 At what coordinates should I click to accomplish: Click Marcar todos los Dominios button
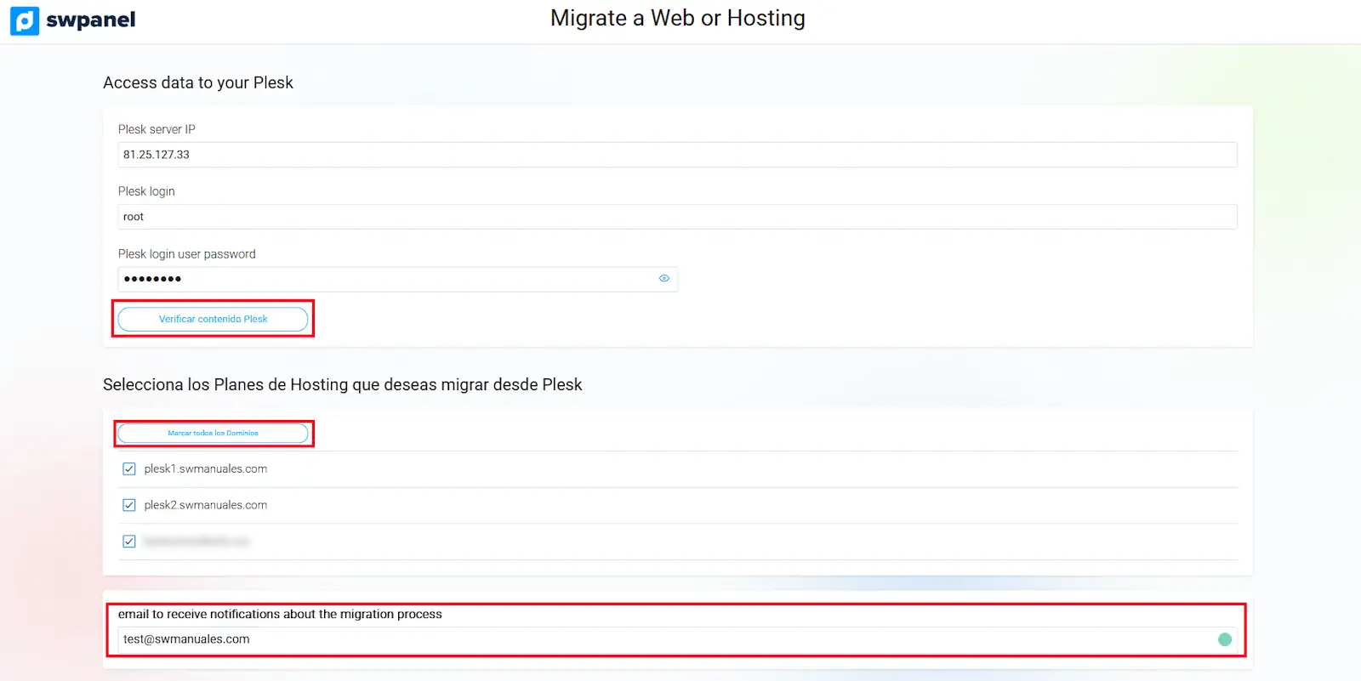click(213, 434)
